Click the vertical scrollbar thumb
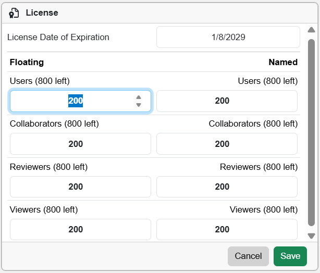 [x=311, y=130]
